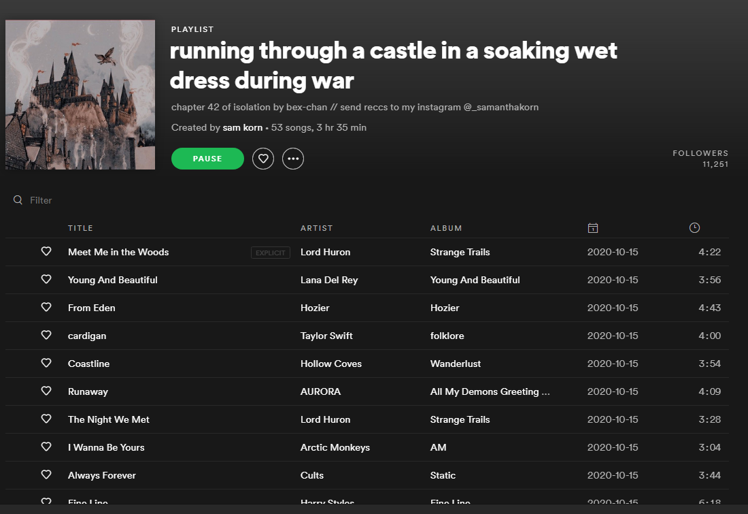The width and height of the screenshot is (748, 514).
Task: Select the track title From Eden
Action: [92, 308]
